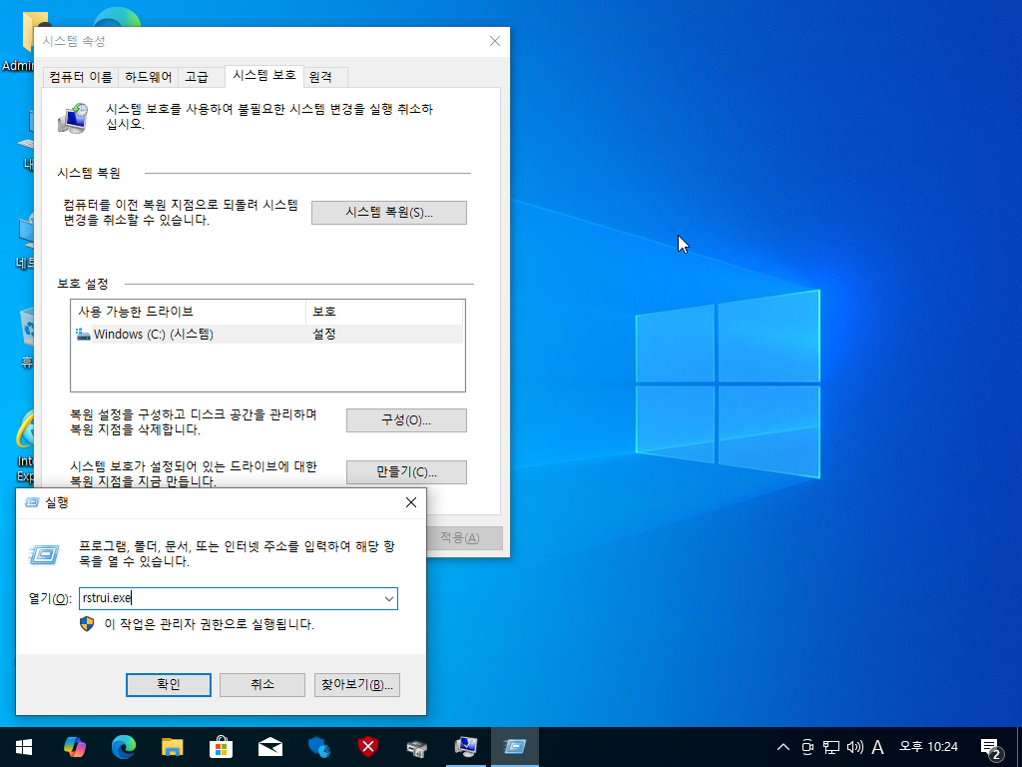Switch to the 원격 tab
Screen dimensions: 1022x767
(x=320, y=77)
